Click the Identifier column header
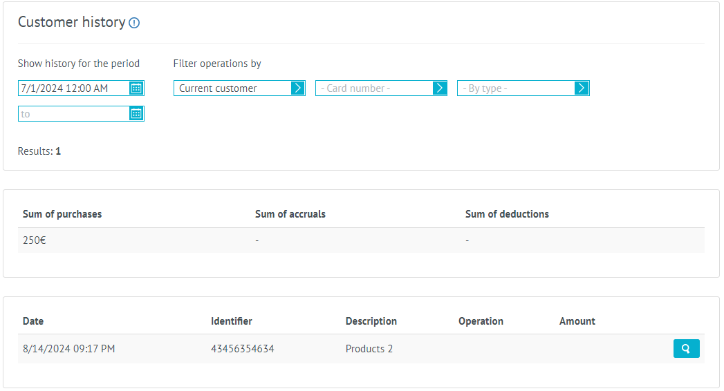Viewport: 724px width, 391px height. 231,321
